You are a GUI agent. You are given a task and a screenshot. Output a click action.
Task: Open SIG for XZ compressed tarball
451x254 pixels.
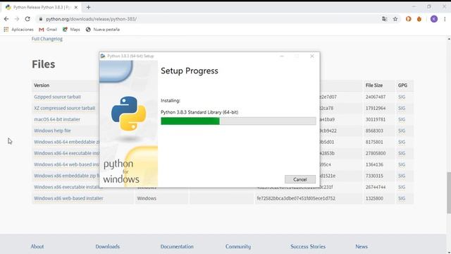coord(402,108)
